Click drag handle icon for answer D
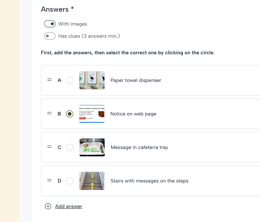The width and height of the screenshot is (260, 222). click(49, 180)
